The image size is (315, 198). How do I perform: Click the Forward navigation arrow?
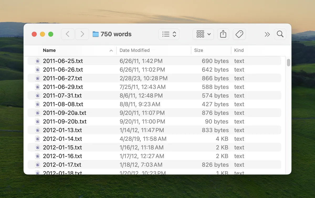coord(82,34)
